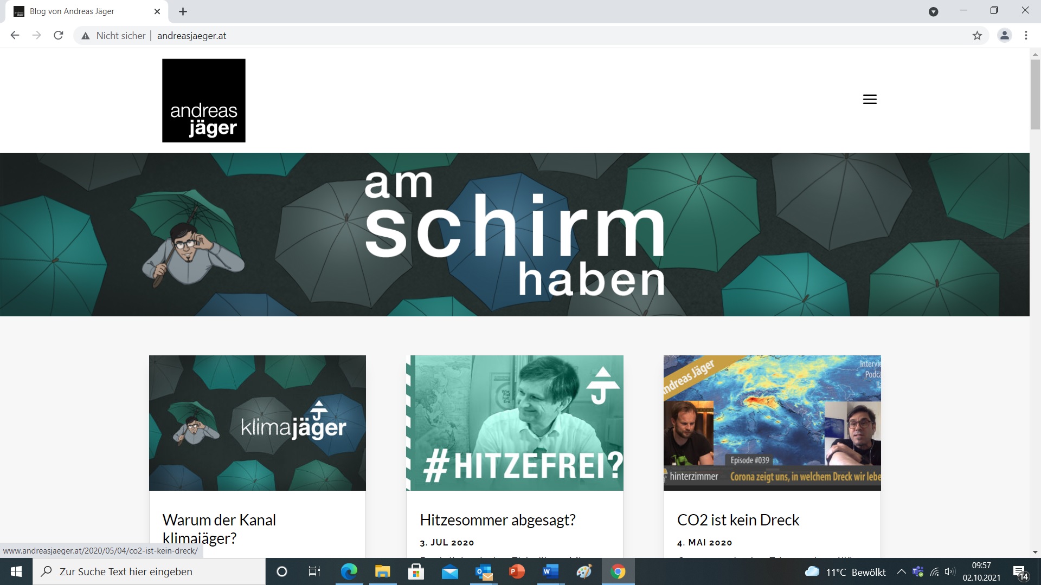This screenshot has height=585, width=1041.
Task: Open new browser tab
Action: tap(183, 11)
